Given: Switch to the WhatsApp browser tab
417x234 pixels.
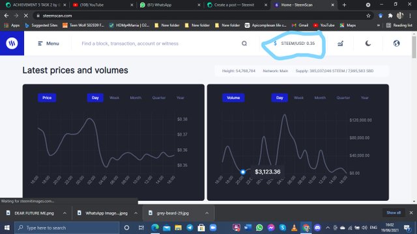Looking at the screenshot, I should [169, 5].
